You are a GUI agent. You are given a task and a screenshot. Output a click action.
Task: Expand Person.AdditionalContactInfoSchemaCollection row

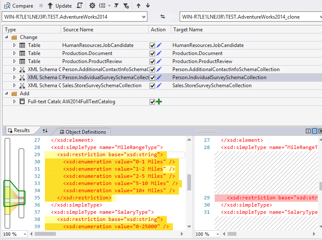click(x=14, y=69)
